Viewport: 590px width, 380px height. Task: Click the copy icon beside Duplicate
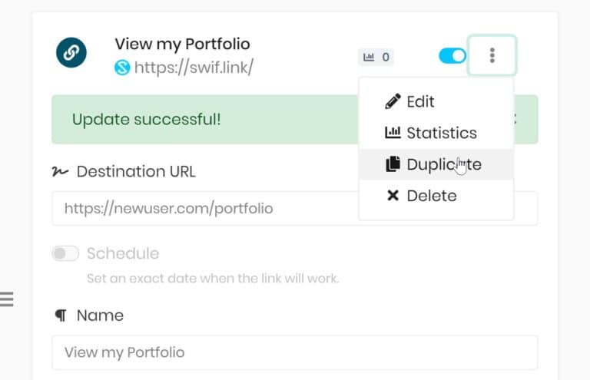coord(393,164)
